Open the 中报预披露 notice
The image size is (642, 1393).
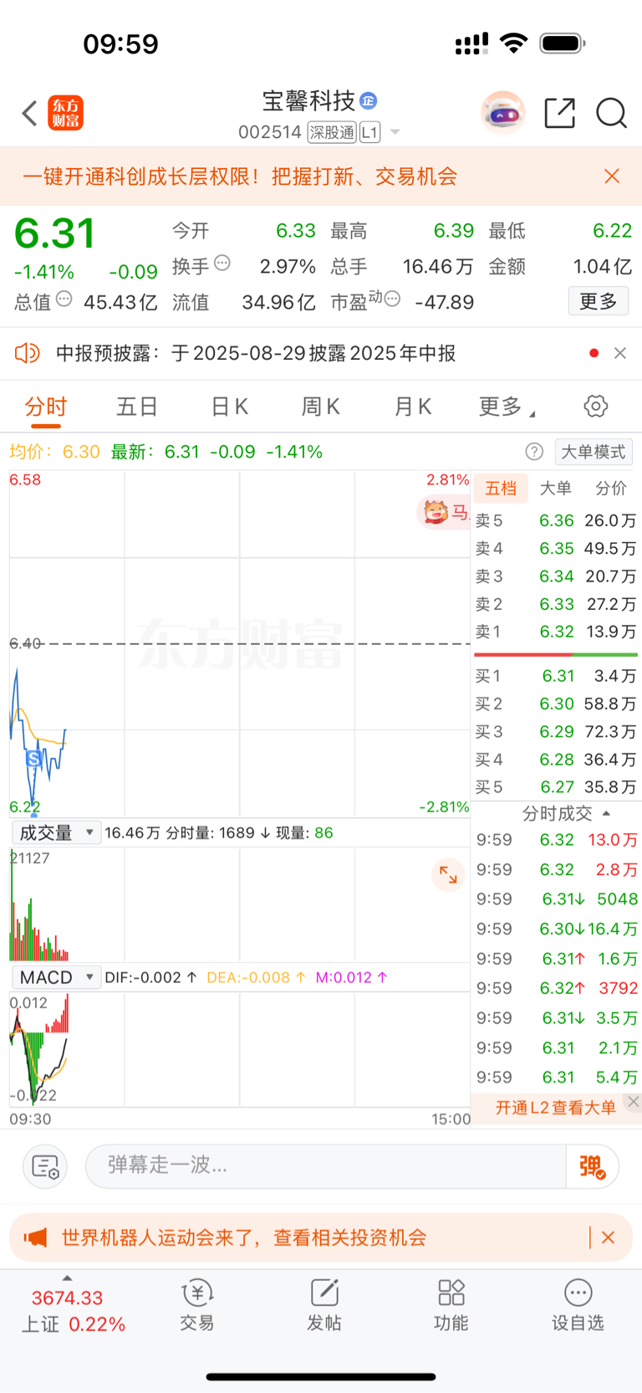(256, 353)
